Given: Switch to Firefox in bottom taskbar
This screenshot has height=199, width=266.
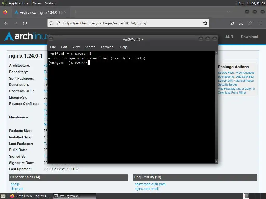Looking at the screenshot, I should click(31, 196).
